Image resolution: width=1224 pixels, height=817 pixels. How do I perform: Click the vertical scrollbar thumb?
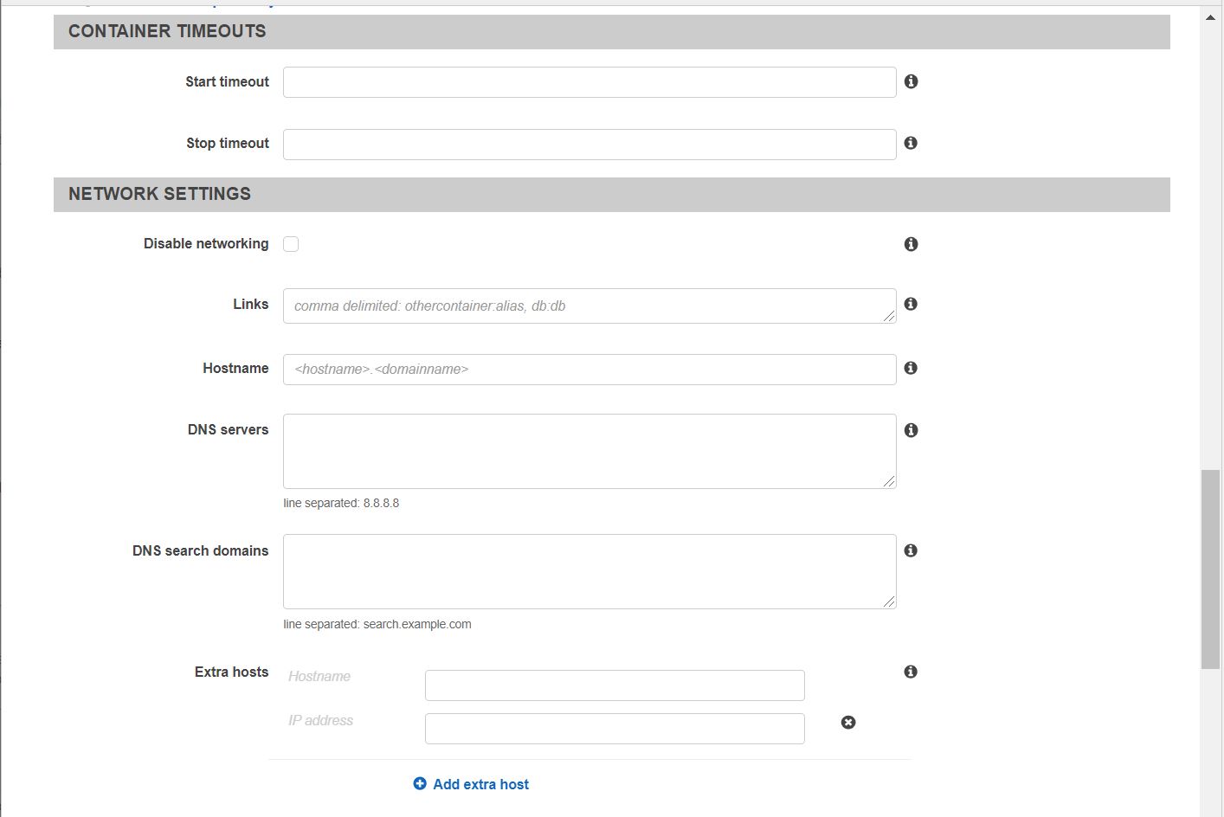click(x=1210, y=569)
